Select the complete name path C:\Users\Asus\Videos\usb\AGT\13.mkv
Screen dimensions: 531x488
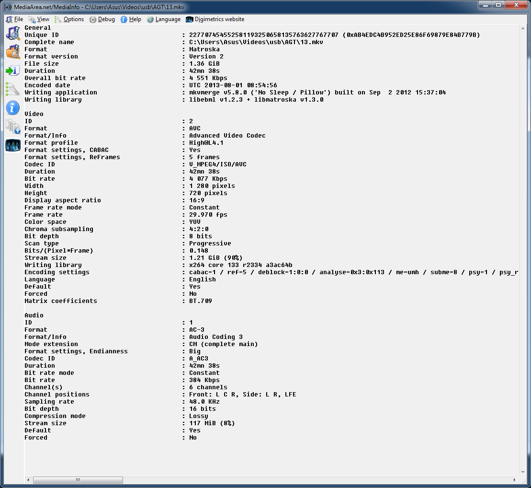coord(256,42)
